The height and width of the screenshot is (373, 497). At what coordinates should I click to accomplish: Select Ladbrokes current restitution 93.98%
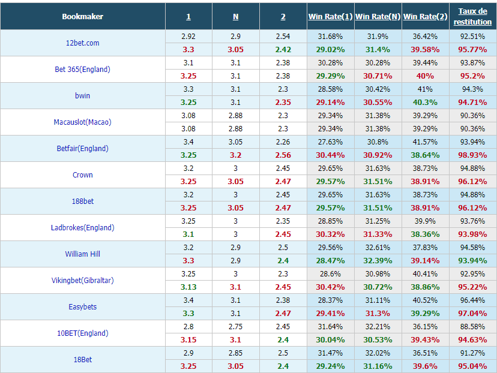(x=472, y=234)
